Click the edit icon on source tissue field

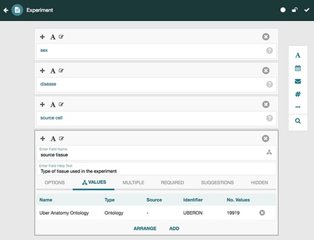click(x=62, y=139)
